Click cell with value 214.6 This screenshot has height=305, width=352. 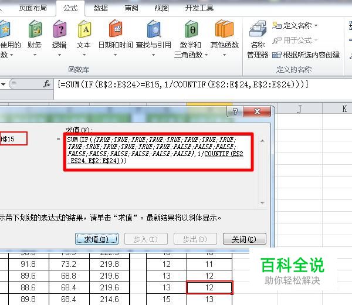coord(110,299)
